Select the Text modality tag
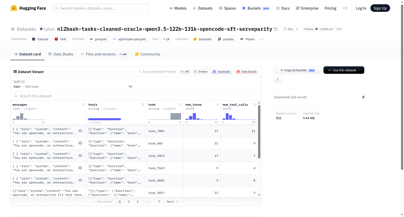Viewport: 404px width, 217px height. (60, 39)
